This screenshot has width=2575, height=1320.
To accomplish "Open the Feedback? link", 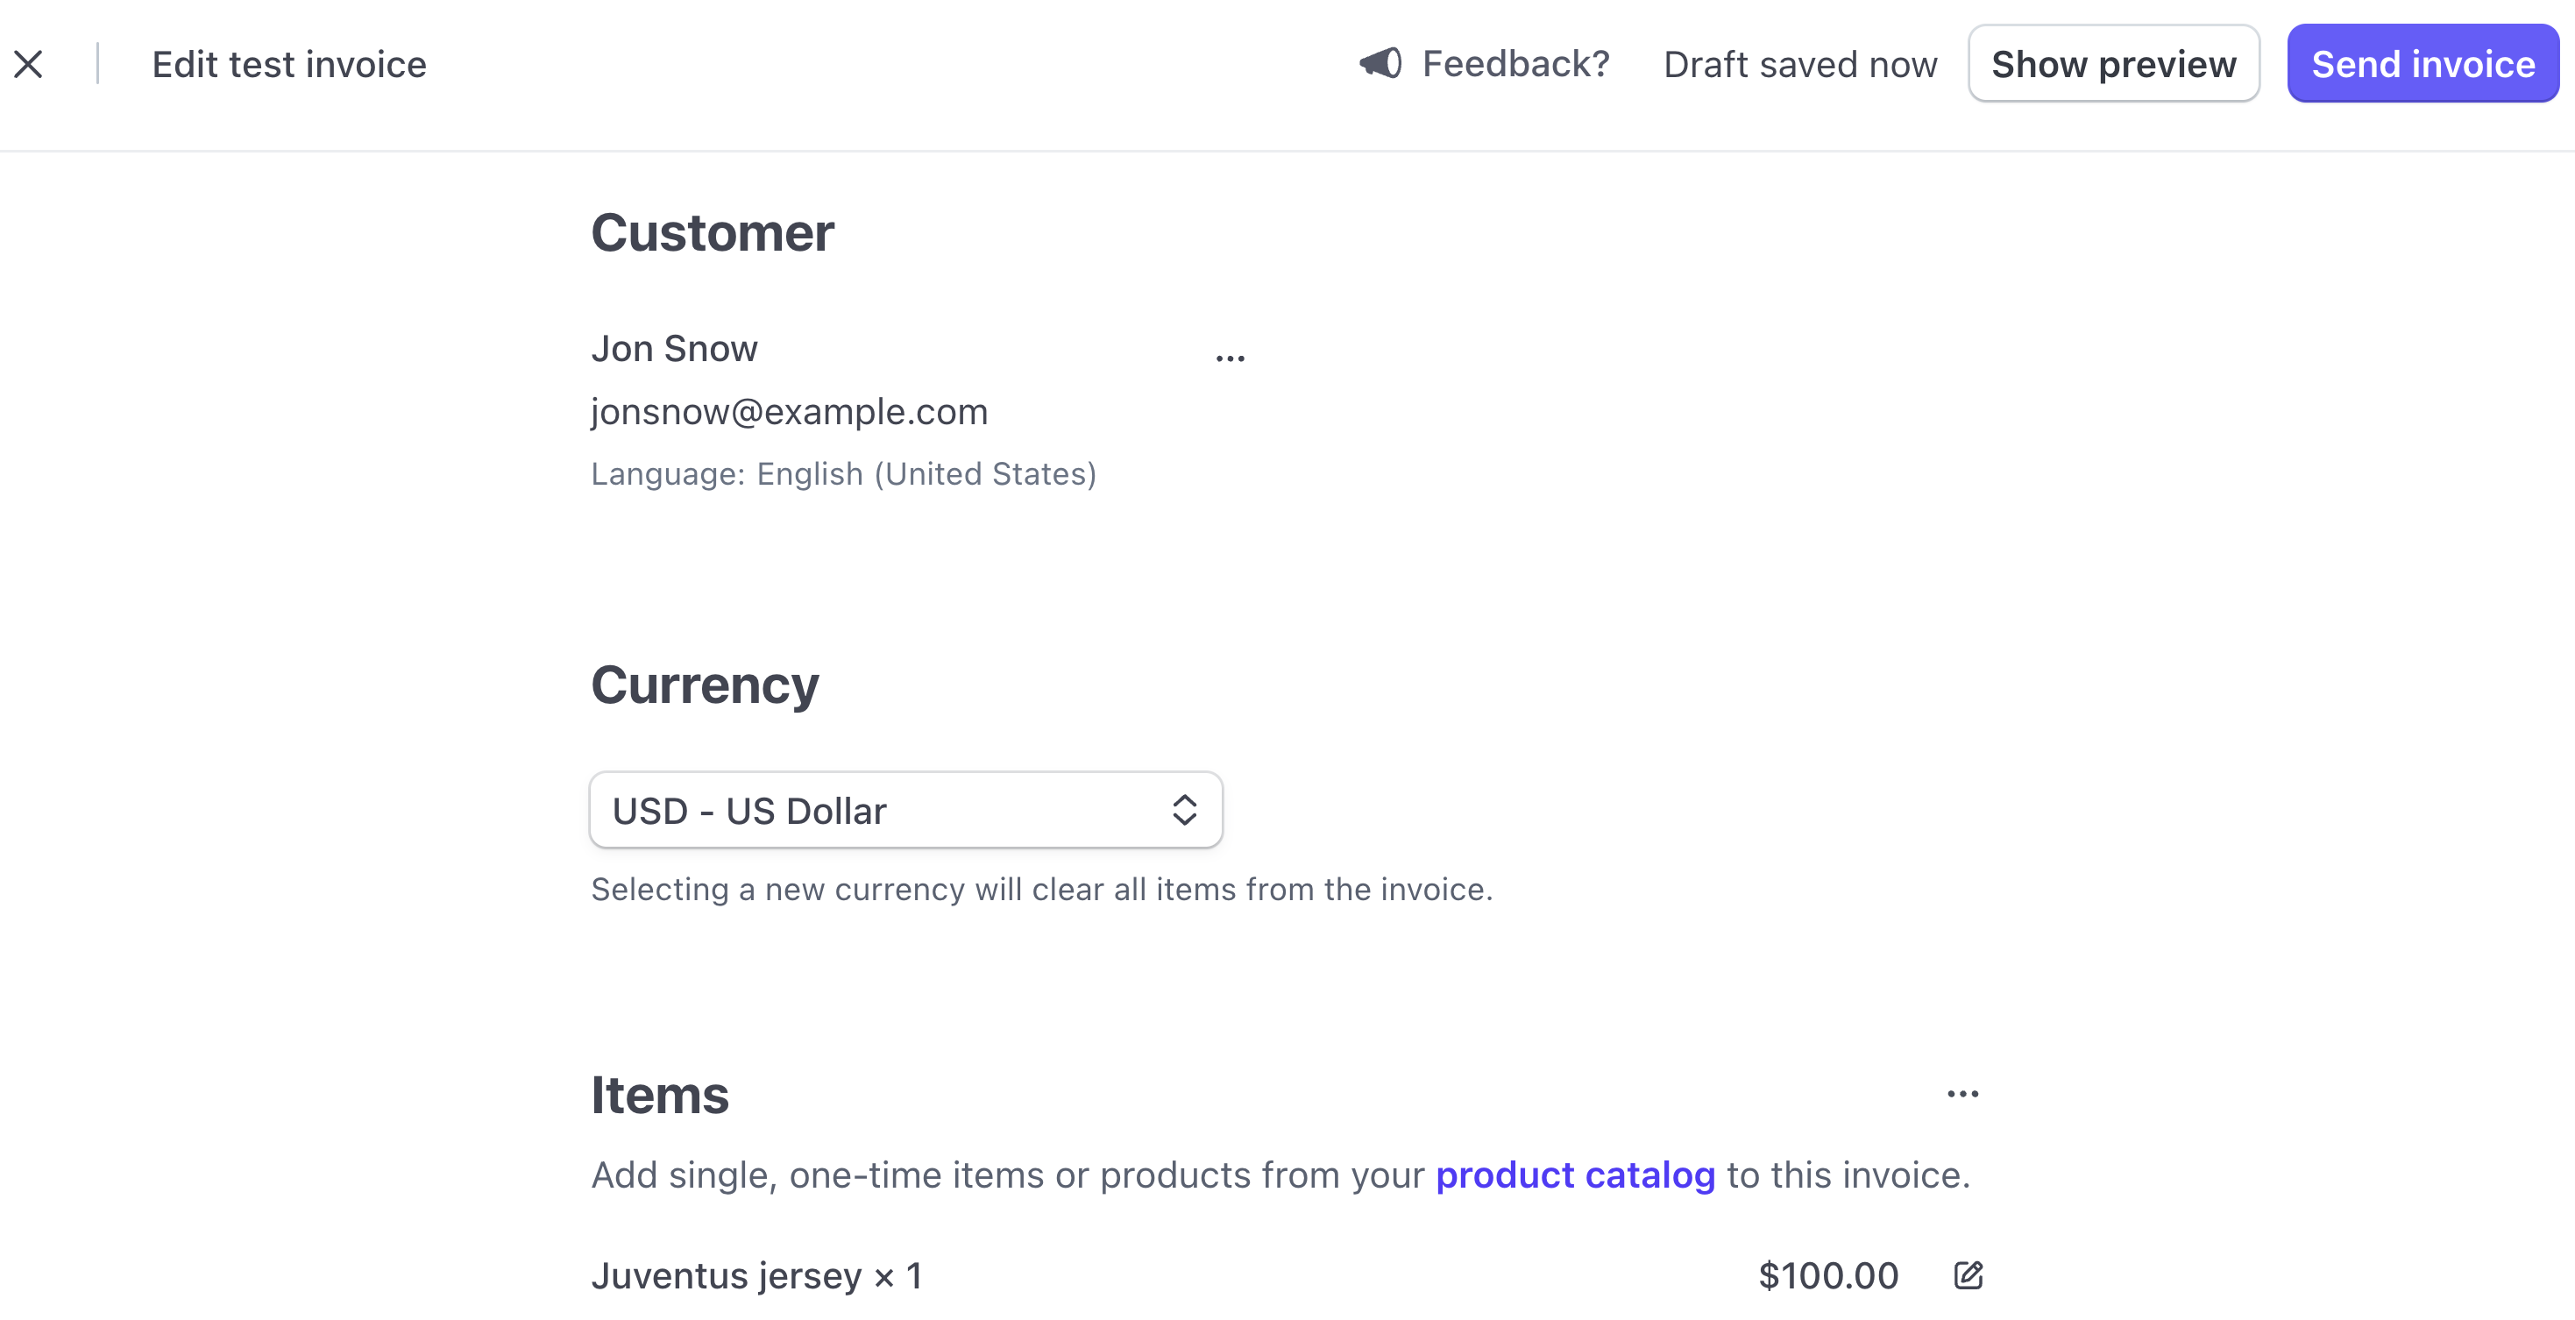I will pyautogui.click(x=1515, y=64).
